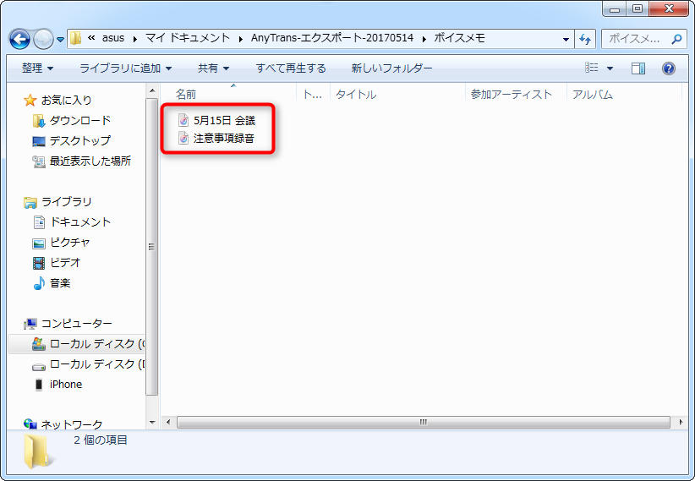Click the ピクチャ picture icon
This screenshot has width=695, height=481.
click(39, 243)
